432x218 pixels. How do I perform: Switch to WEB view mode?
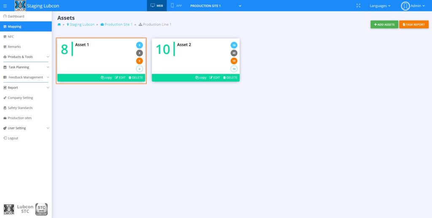coord(157,6)
